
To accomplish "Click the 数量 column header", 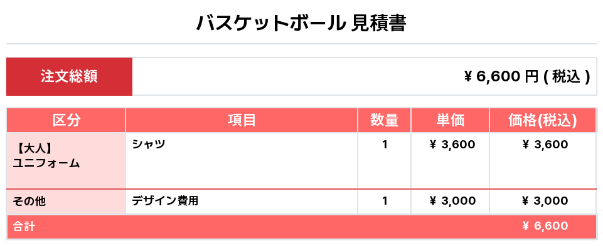I will coord(385,121).
